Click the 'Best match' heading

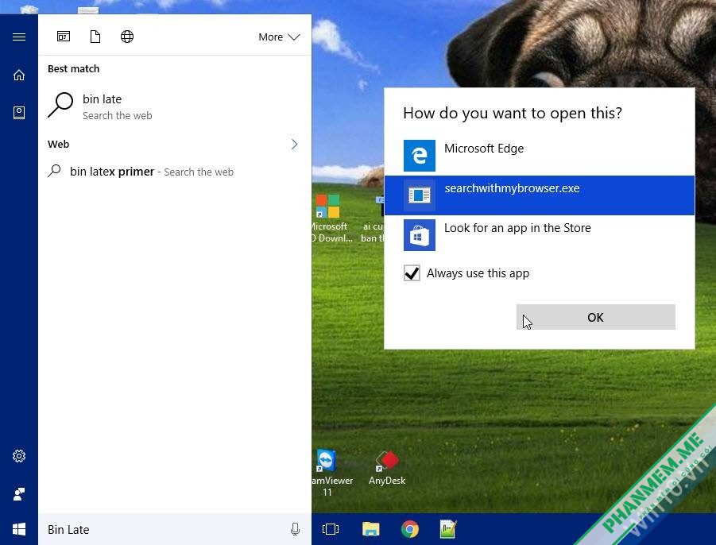point(74,68)
